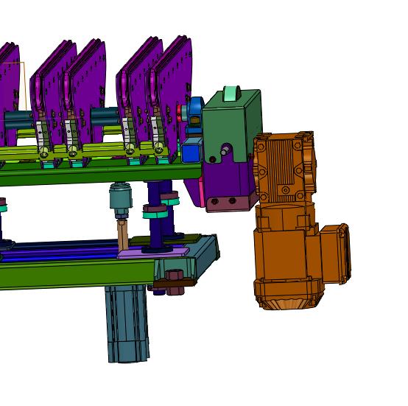Select the brown hex bolt on foot bracket
The width and height of the screenshot is (408, 406).
click(174, 275)
